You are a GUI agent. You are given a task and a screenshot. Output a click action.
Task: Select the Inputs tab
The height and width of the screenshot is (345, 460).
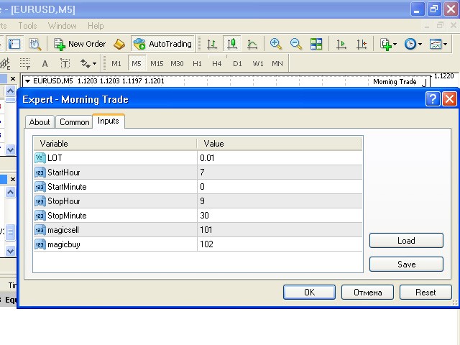[x=109, y=121]
